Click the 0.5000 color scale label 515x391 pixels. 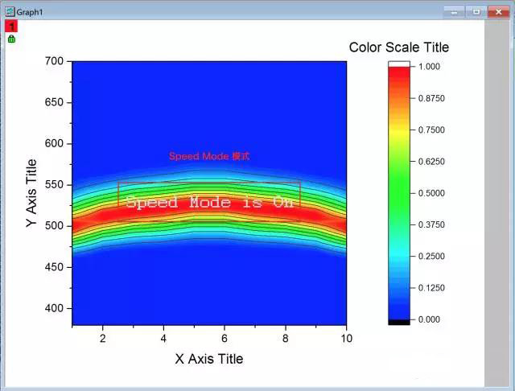coord(431,193)
